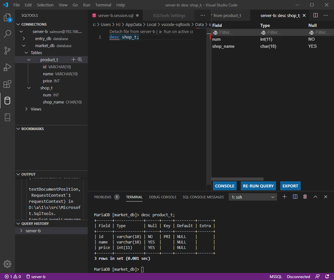Switch to the PROBLEMS panel tab
334x280 pixels.
point(107,197)
